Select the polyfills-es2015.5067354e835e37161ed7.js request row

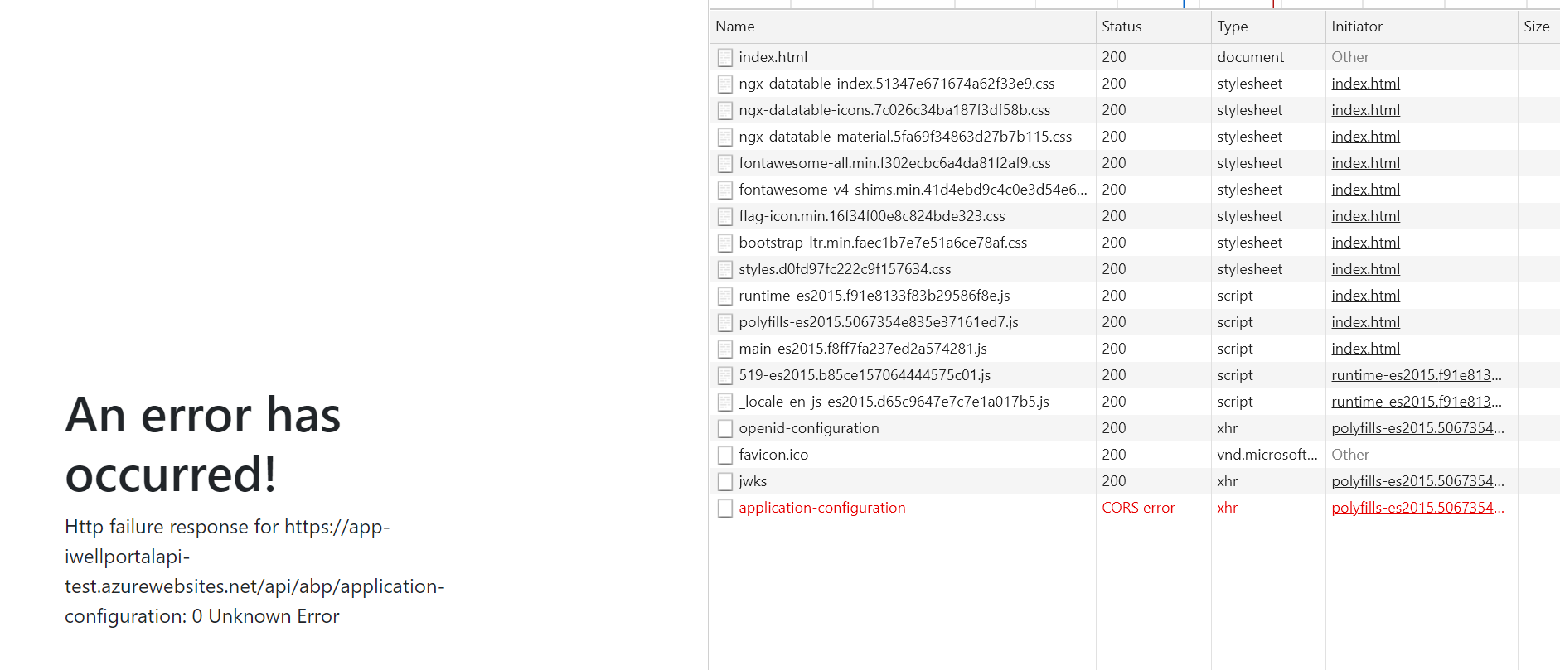pos(879,322)
